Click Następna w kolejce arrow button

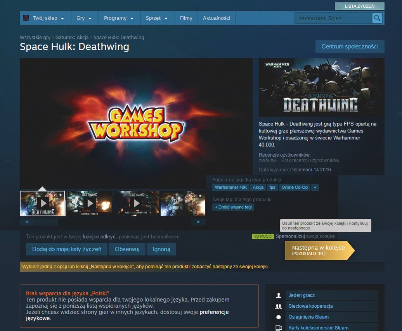click(320, 250)
